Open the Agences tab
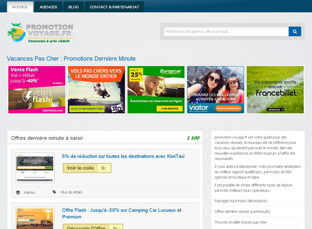Viewport: 312px width, 229px height. point(48,7)
